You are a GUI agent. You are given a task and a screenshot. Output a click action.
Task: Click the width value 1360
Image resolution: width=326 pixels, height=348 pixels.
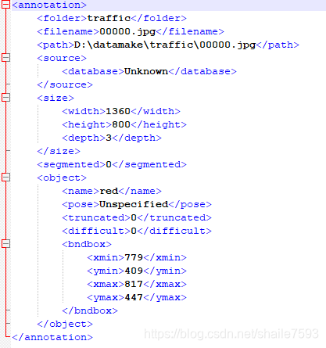[118, 111]
